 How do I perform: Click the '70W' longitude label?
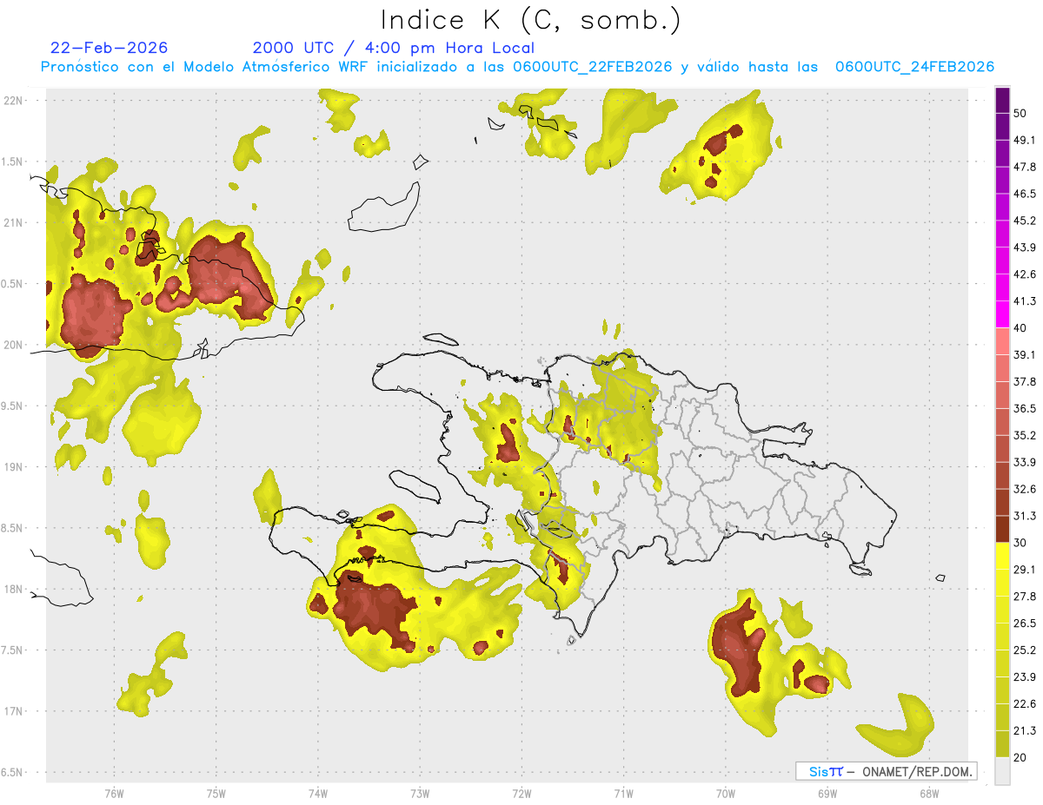pyautogui.click(x=726, y=793)
